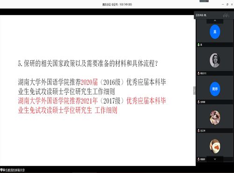Click the logo icon beside speaking indicator

[x=226, y=15]
